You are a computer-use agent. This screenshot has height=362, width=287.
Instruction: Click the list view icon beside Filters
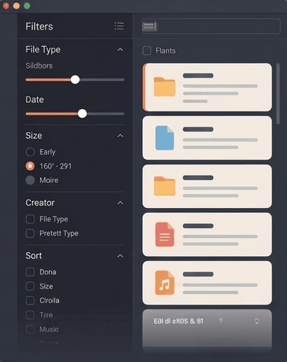119,26
